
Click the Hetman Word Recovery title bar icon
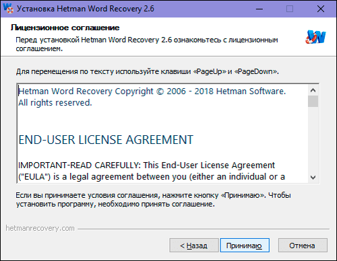point(8,9)
